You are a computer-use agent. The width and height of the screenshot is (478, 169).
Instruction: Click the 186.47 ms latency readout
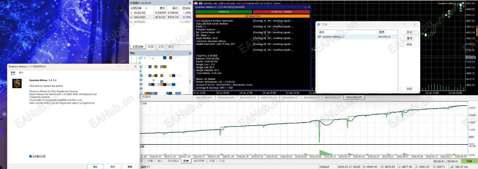point(461,167)
